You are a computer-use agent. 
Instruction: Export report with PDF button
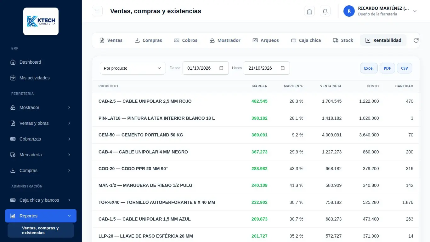pyautogui.click(x=387, y=68)
